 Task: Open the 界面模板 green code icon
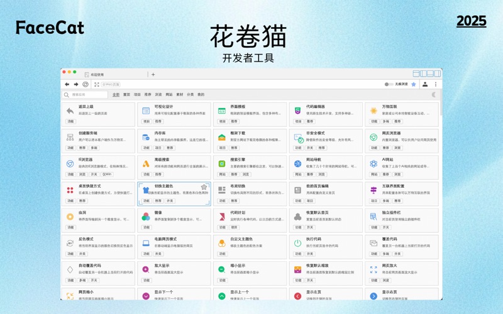click(222, 111)
